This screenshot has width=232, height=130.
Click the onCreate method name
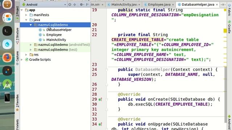pyautogui.click(x=158, y=99)
